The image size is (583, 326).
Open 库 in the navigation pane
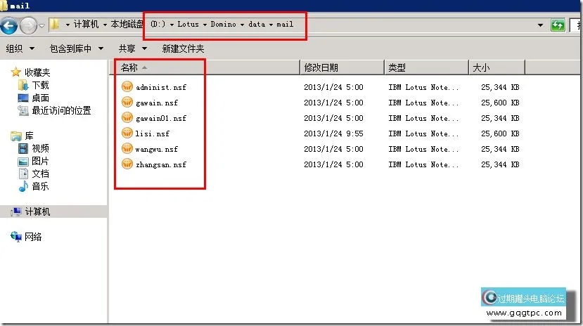(x=29, y=136)
